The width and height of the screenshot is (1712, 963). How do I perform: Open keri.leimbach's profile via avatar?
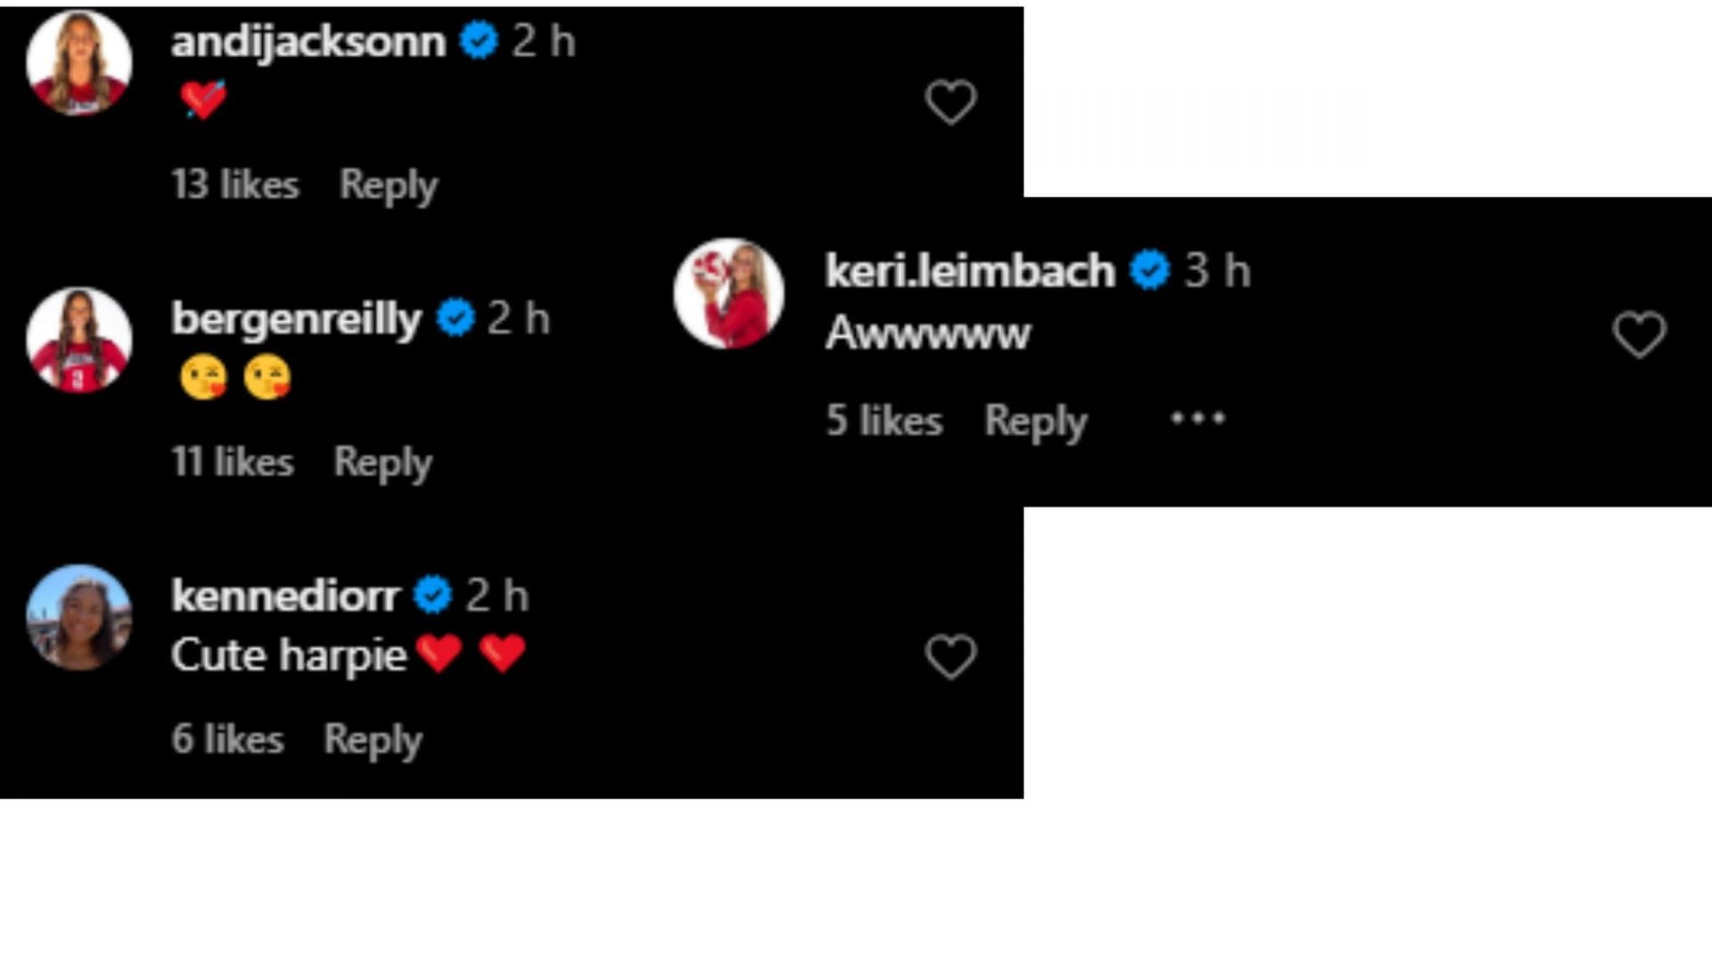tap(731, 292)
